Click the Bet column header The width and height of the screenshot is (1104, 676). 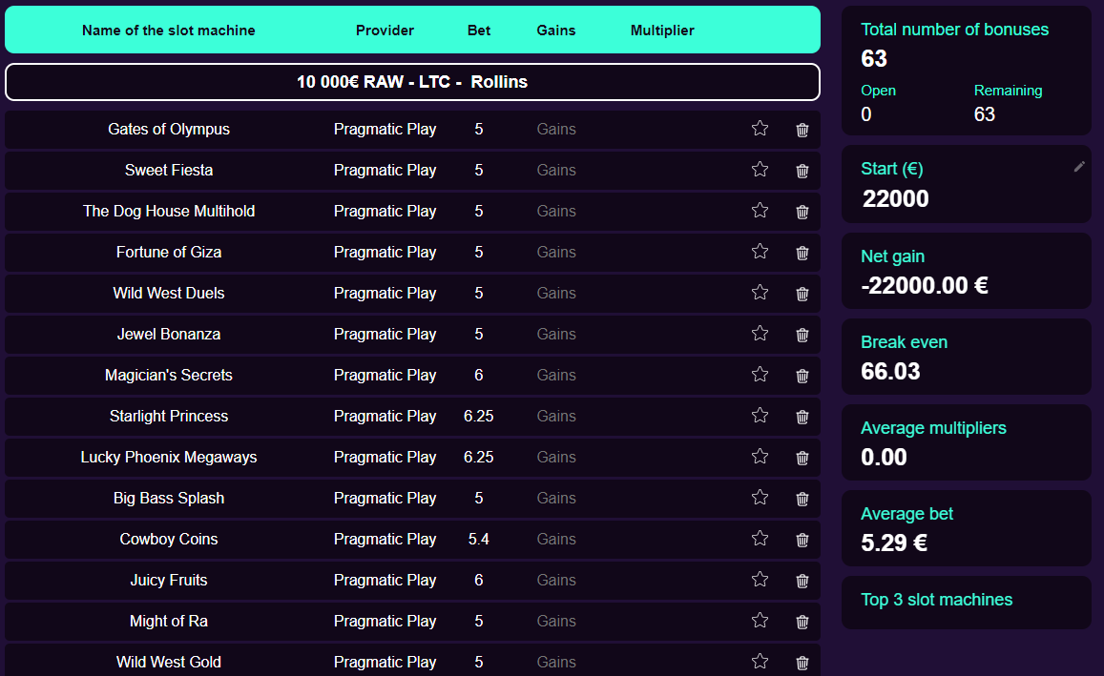[479, 31]
